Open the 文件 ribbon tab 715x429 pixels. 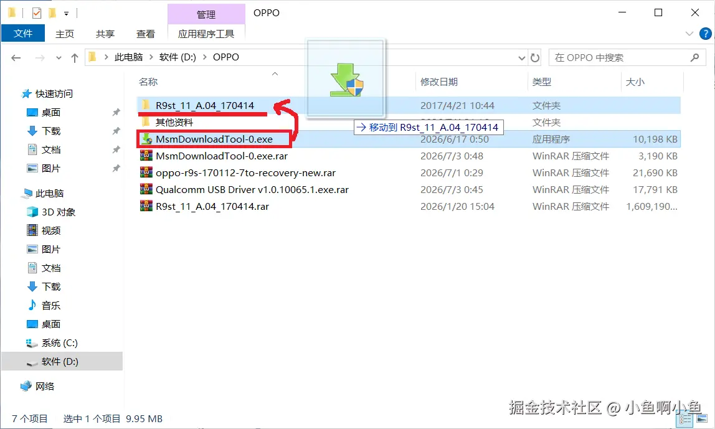23,33
